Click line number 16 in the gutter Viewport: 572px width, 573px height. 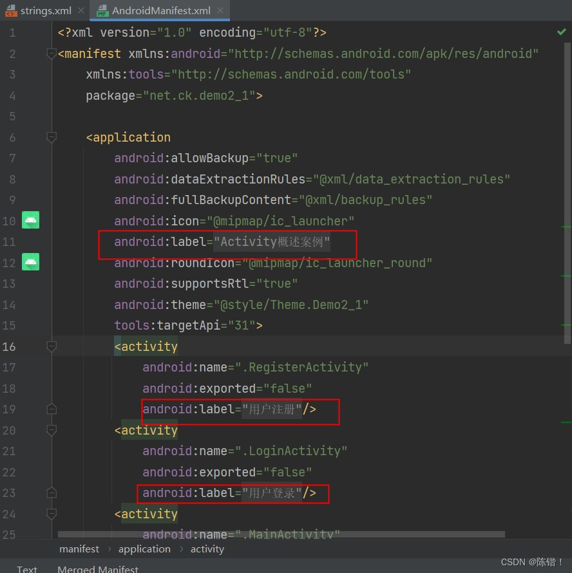coord(9,346)
